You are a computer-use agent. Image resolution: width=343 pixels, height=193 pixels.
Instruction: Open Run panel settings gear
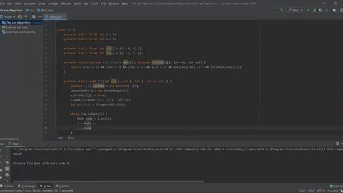coord(337,144)
